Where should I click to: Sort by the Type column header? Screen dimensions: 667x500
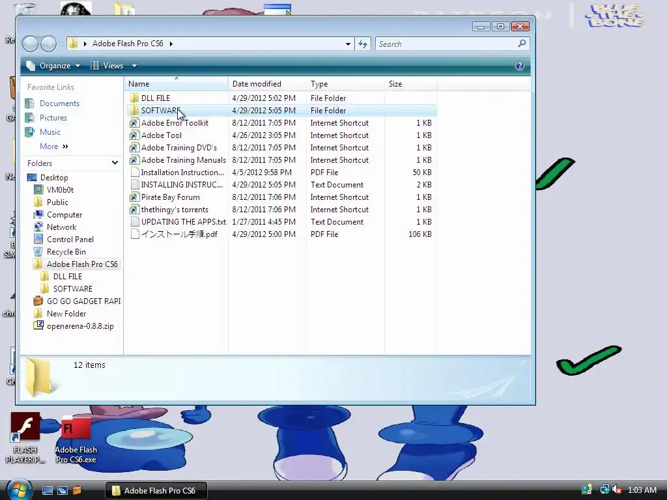(345, 84)
